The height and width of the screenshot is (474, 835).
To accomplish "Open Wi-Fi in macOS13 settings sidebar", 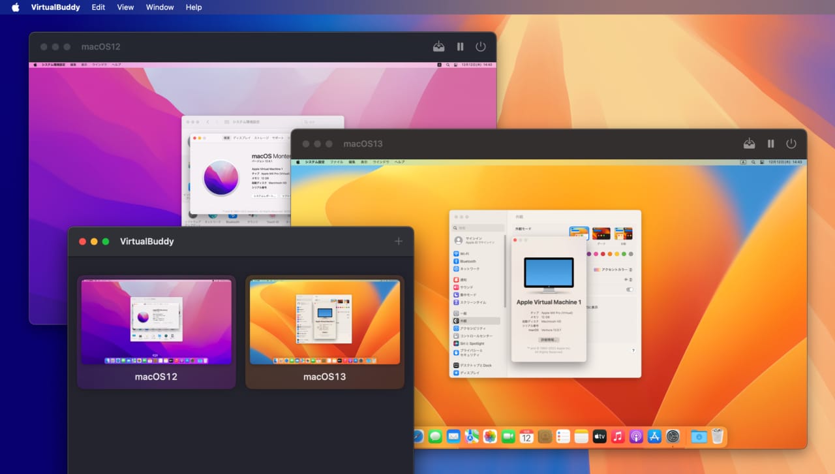I will click(476, 253).
